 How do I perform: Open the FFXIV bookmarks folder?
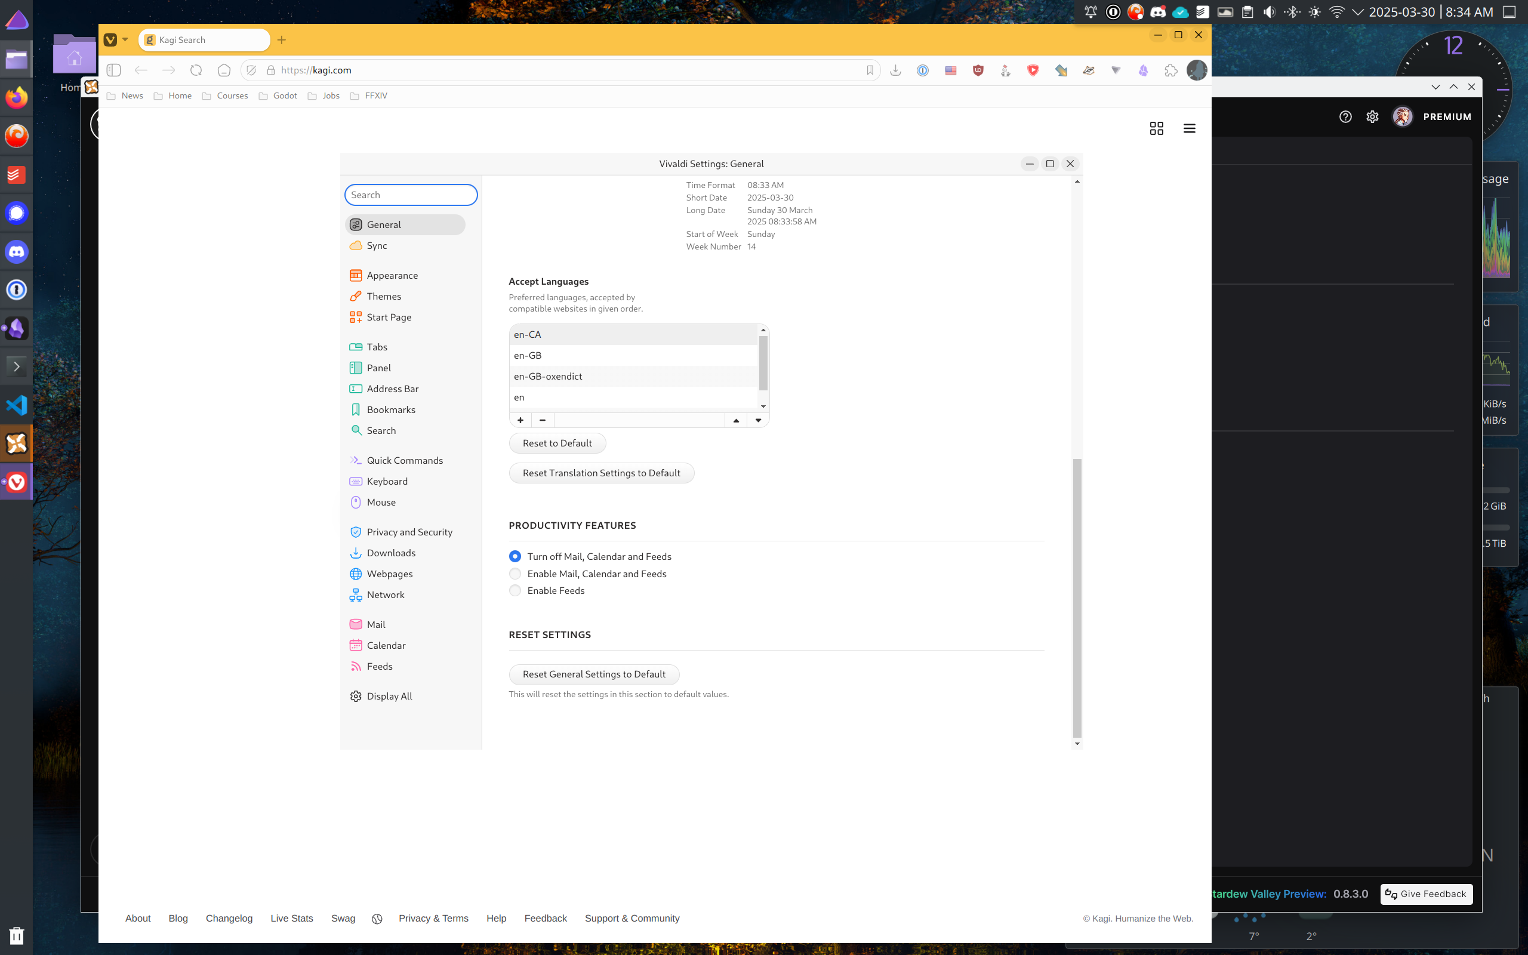[369, 96]
